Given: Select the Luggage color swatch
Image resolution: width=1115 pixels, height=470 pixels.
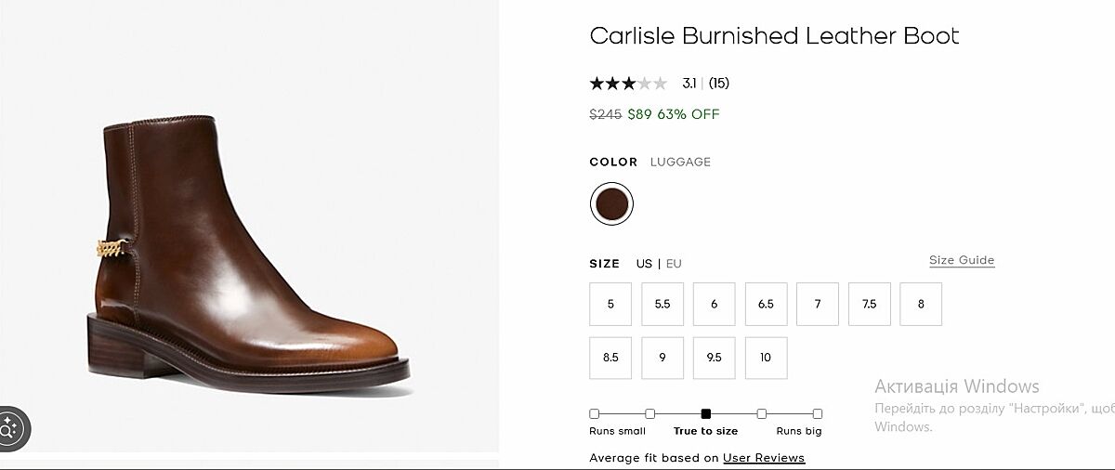Looking at the screenshot, I should (611, 203).
